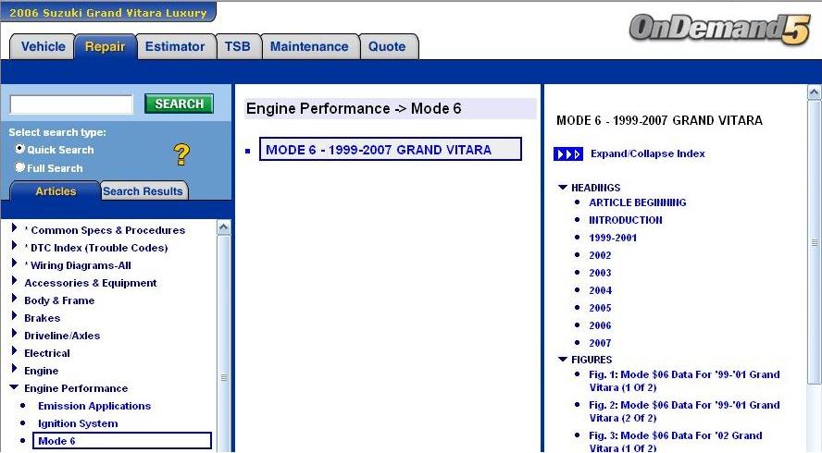This screenshot has width=822, height=453.
Task: Click the search text input field
Action: coord(71,104)
